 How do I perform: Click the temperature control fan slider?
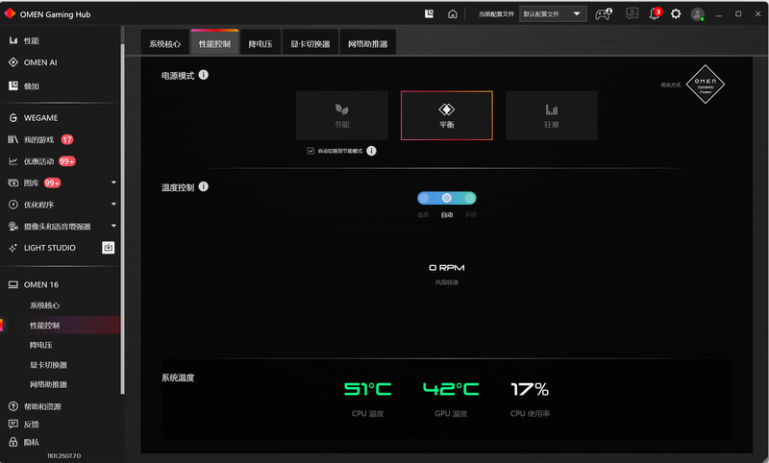(447, 198)
